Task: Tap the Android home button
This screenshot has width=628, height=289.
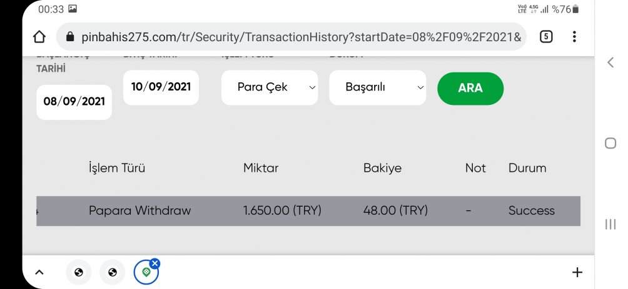Action: point(610,143)
